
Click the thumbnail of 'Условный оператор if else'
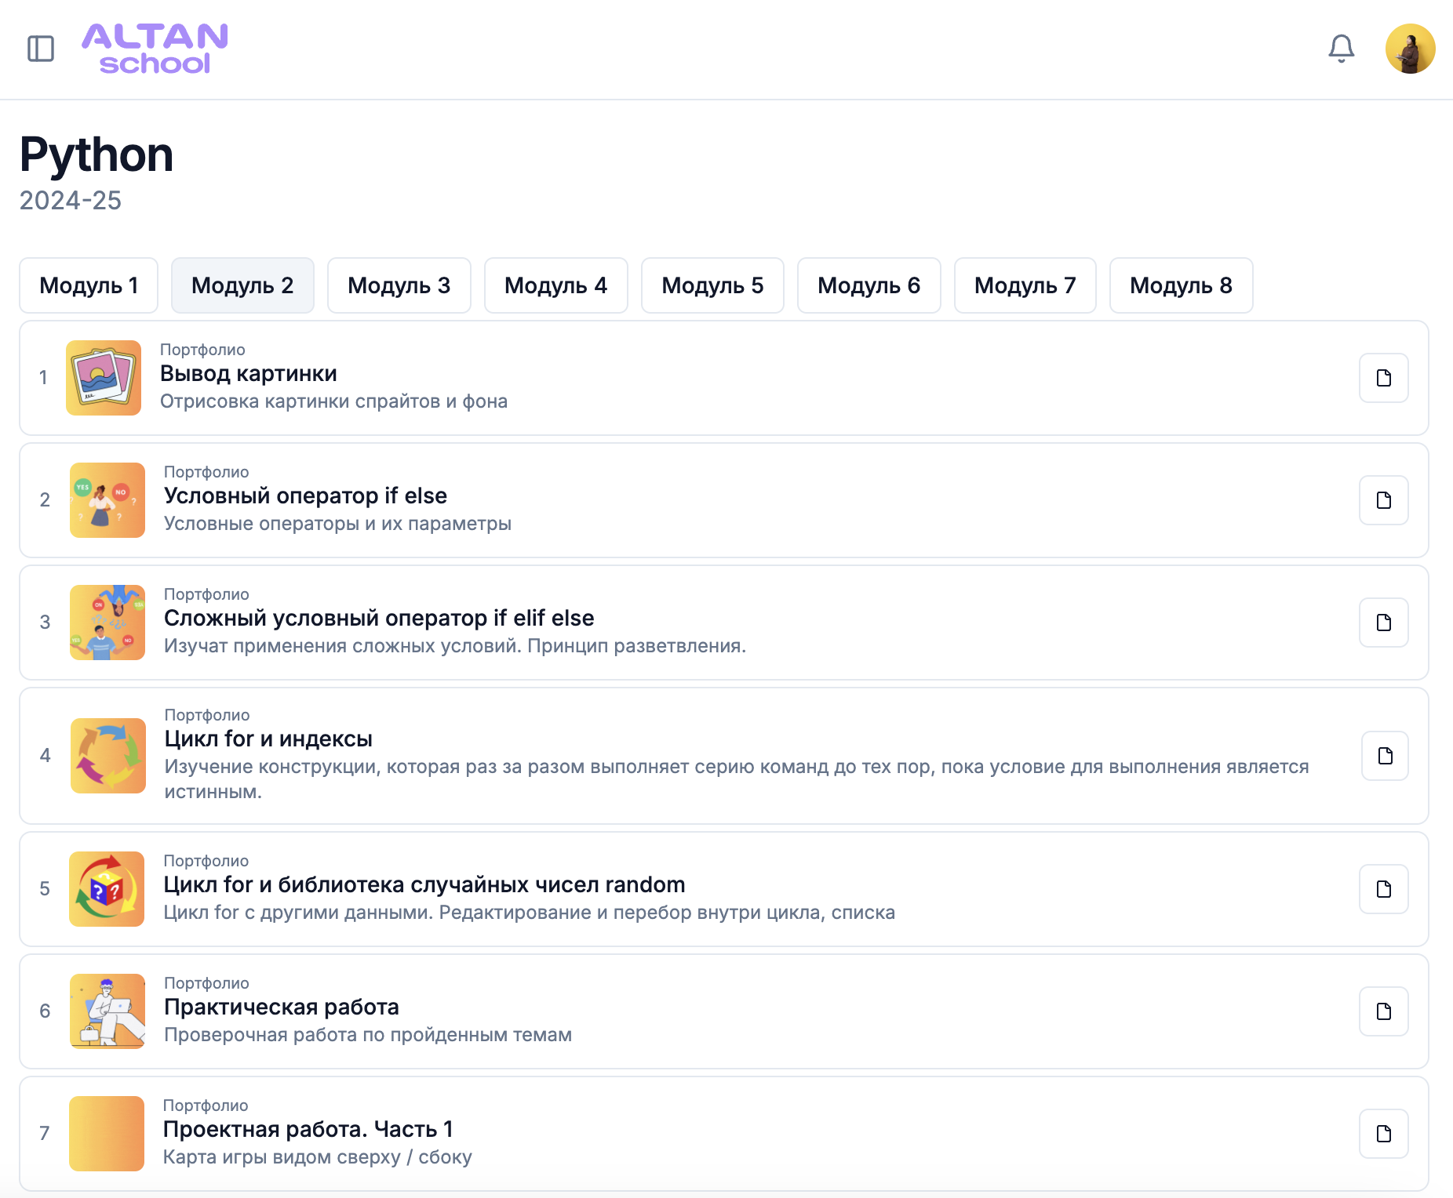coord(107,500)
